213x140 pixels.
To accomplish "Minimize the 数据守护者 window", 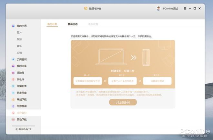I will [x=190, y=8].
